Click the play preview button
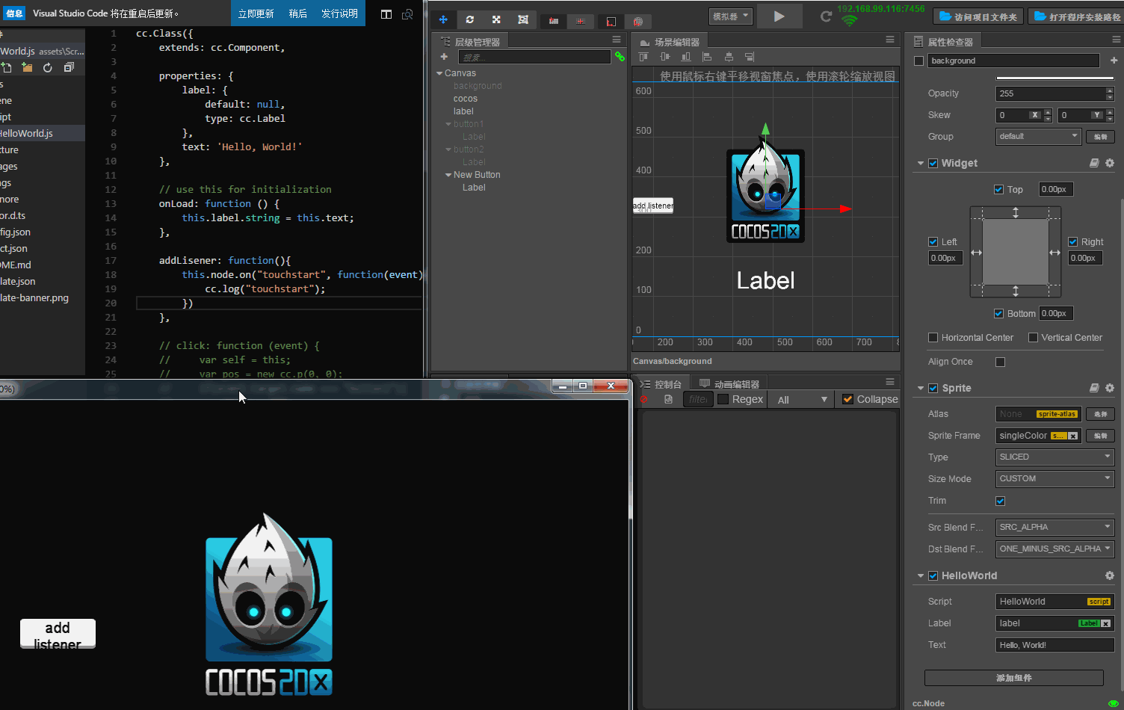Image resolution: width=1124 pixels, height=710 pixels. [779, 16]
